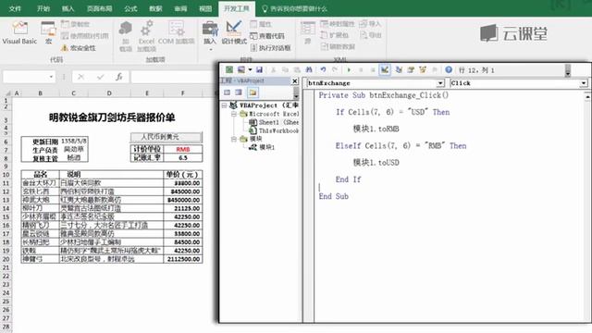Click the price cell 2112500.00
592x333 pixels.
[183, 259]
